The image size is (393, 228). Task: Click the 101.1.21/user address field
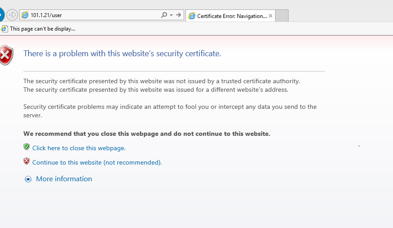(x=90, y=15)
